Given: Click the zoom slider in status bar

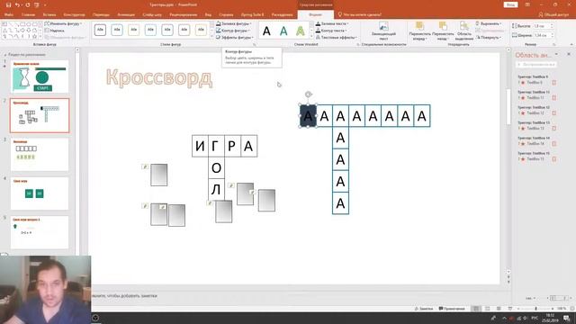Looking at the screenshot, I should click(536, 309).
